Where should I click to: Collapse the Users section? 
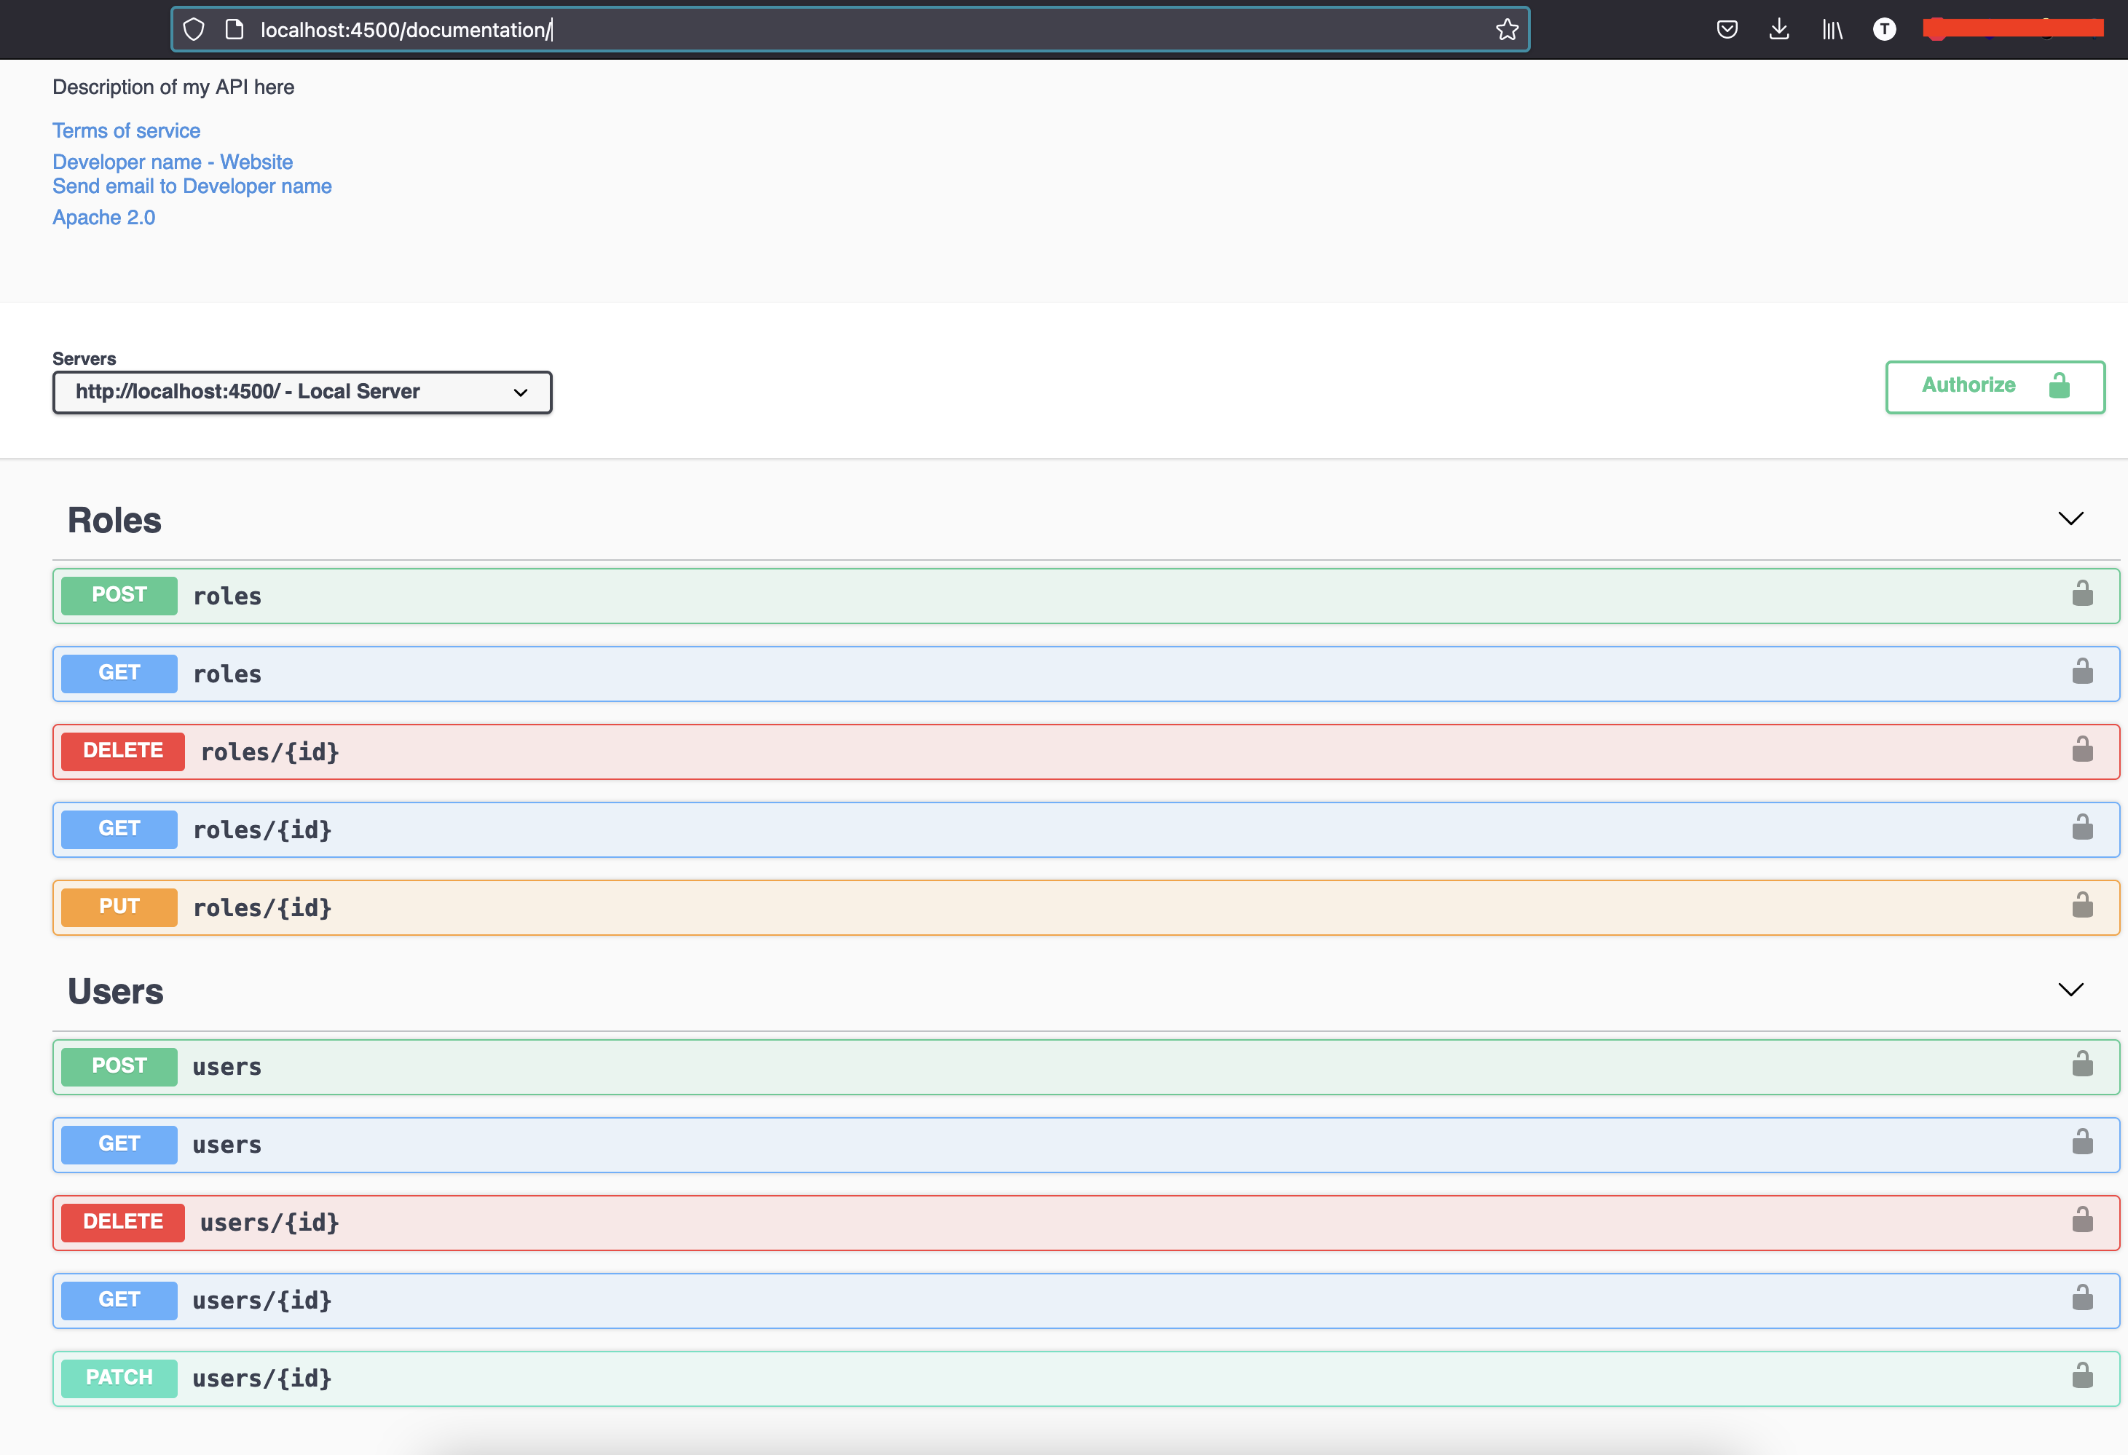[x=2071, y=987]
